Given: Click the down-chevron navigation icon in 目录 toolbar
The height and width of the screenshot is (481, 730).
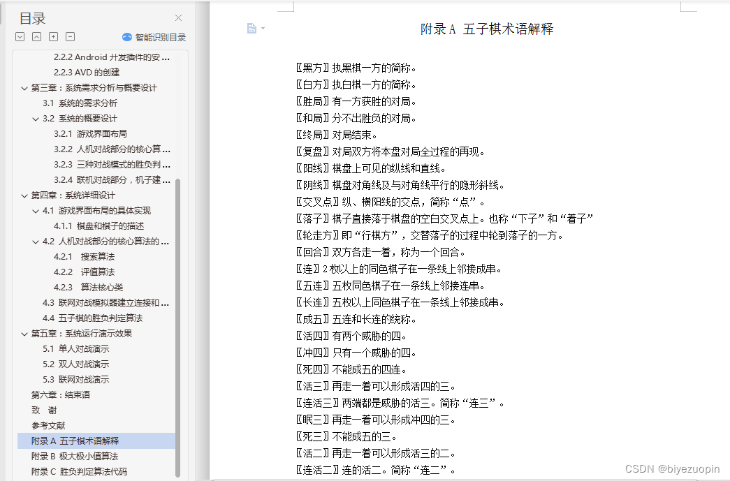Looking at the screenshot, I should point(20,36).
